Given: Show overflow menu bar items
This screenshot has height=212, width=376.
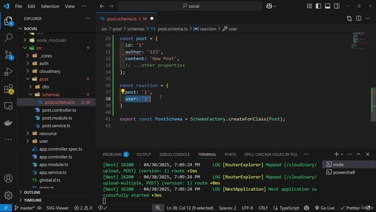Looking at the screenshot, I should 84,6.
